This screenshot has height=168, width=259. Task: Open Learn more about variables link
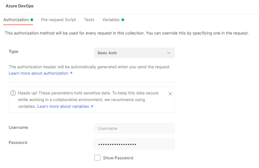click(65, 106)
